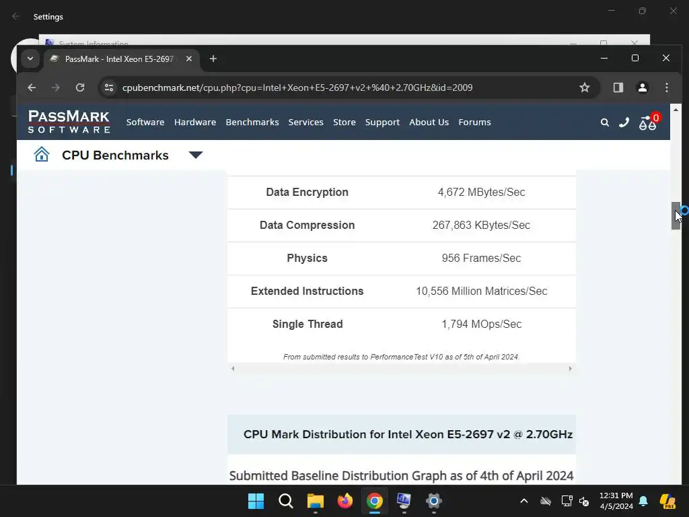Click the network tray icon
Image resolution: width=689 pixels, height=517 pixels.
(x=567, y=501)
